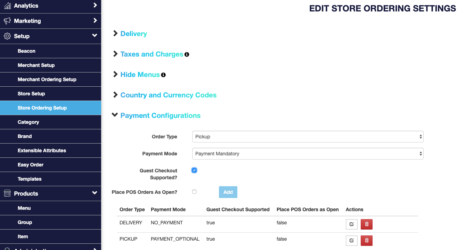Image resolution: width=465 pixels, height=250 pixels.
Task: Click the Add button
Action: click(228, 192)
